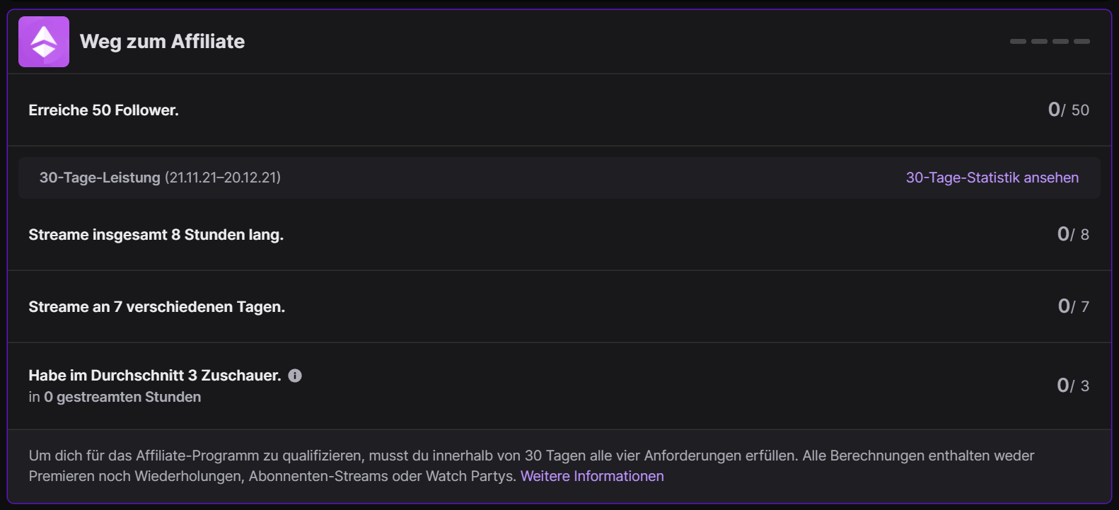
Task: Select Habe im Durchschnitt 3 Zuschauer text
Action: (x=154, y=376)
